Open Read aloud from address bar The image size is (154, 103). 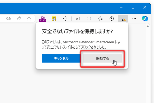(x=19, y=19)
